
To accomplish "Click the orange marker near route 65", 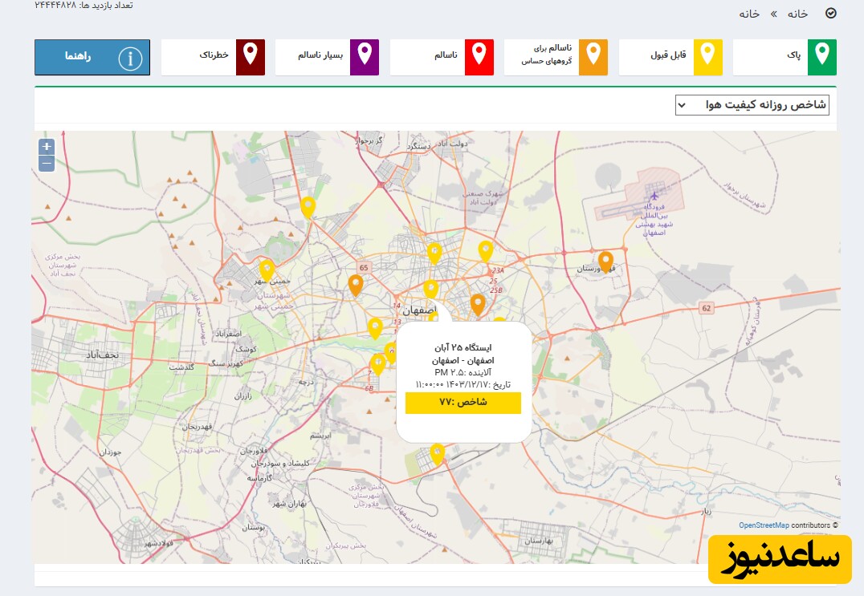I will tap(356, 284).
